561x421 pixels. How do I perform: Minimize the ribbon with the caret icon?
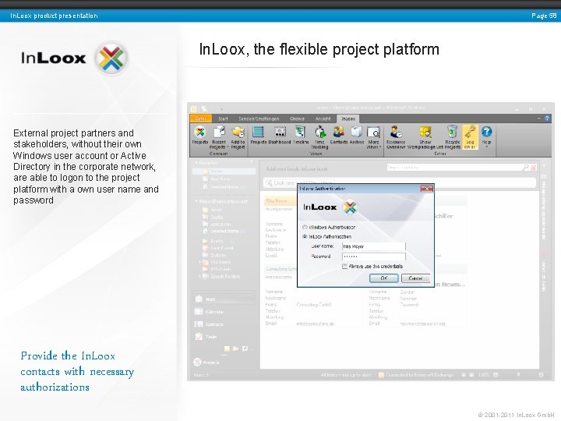point(539,119)
